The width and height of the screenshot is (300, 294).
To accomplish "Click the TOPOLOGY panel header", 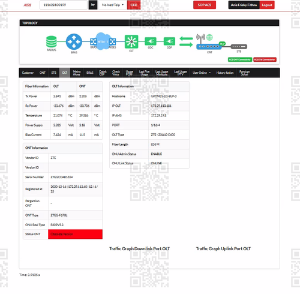I will 149,23.
